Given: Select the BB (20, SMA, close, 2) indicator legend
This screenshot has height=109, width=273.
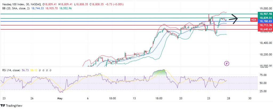Looking at the screenshot, I should (16, 8).
